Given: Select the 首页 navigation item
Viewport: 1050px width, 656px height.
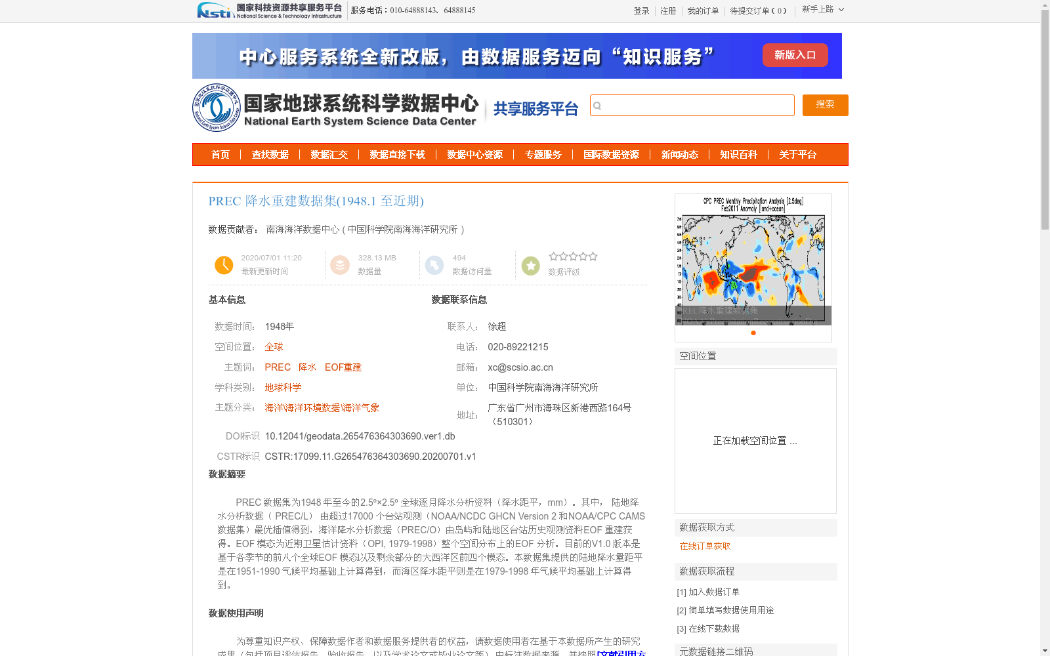Looking at the screenshot, I should click(x=220, y=154).
